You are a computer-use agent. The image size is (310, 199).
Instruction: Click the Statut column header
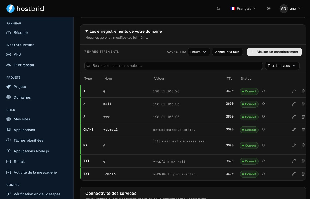[246, 78]
